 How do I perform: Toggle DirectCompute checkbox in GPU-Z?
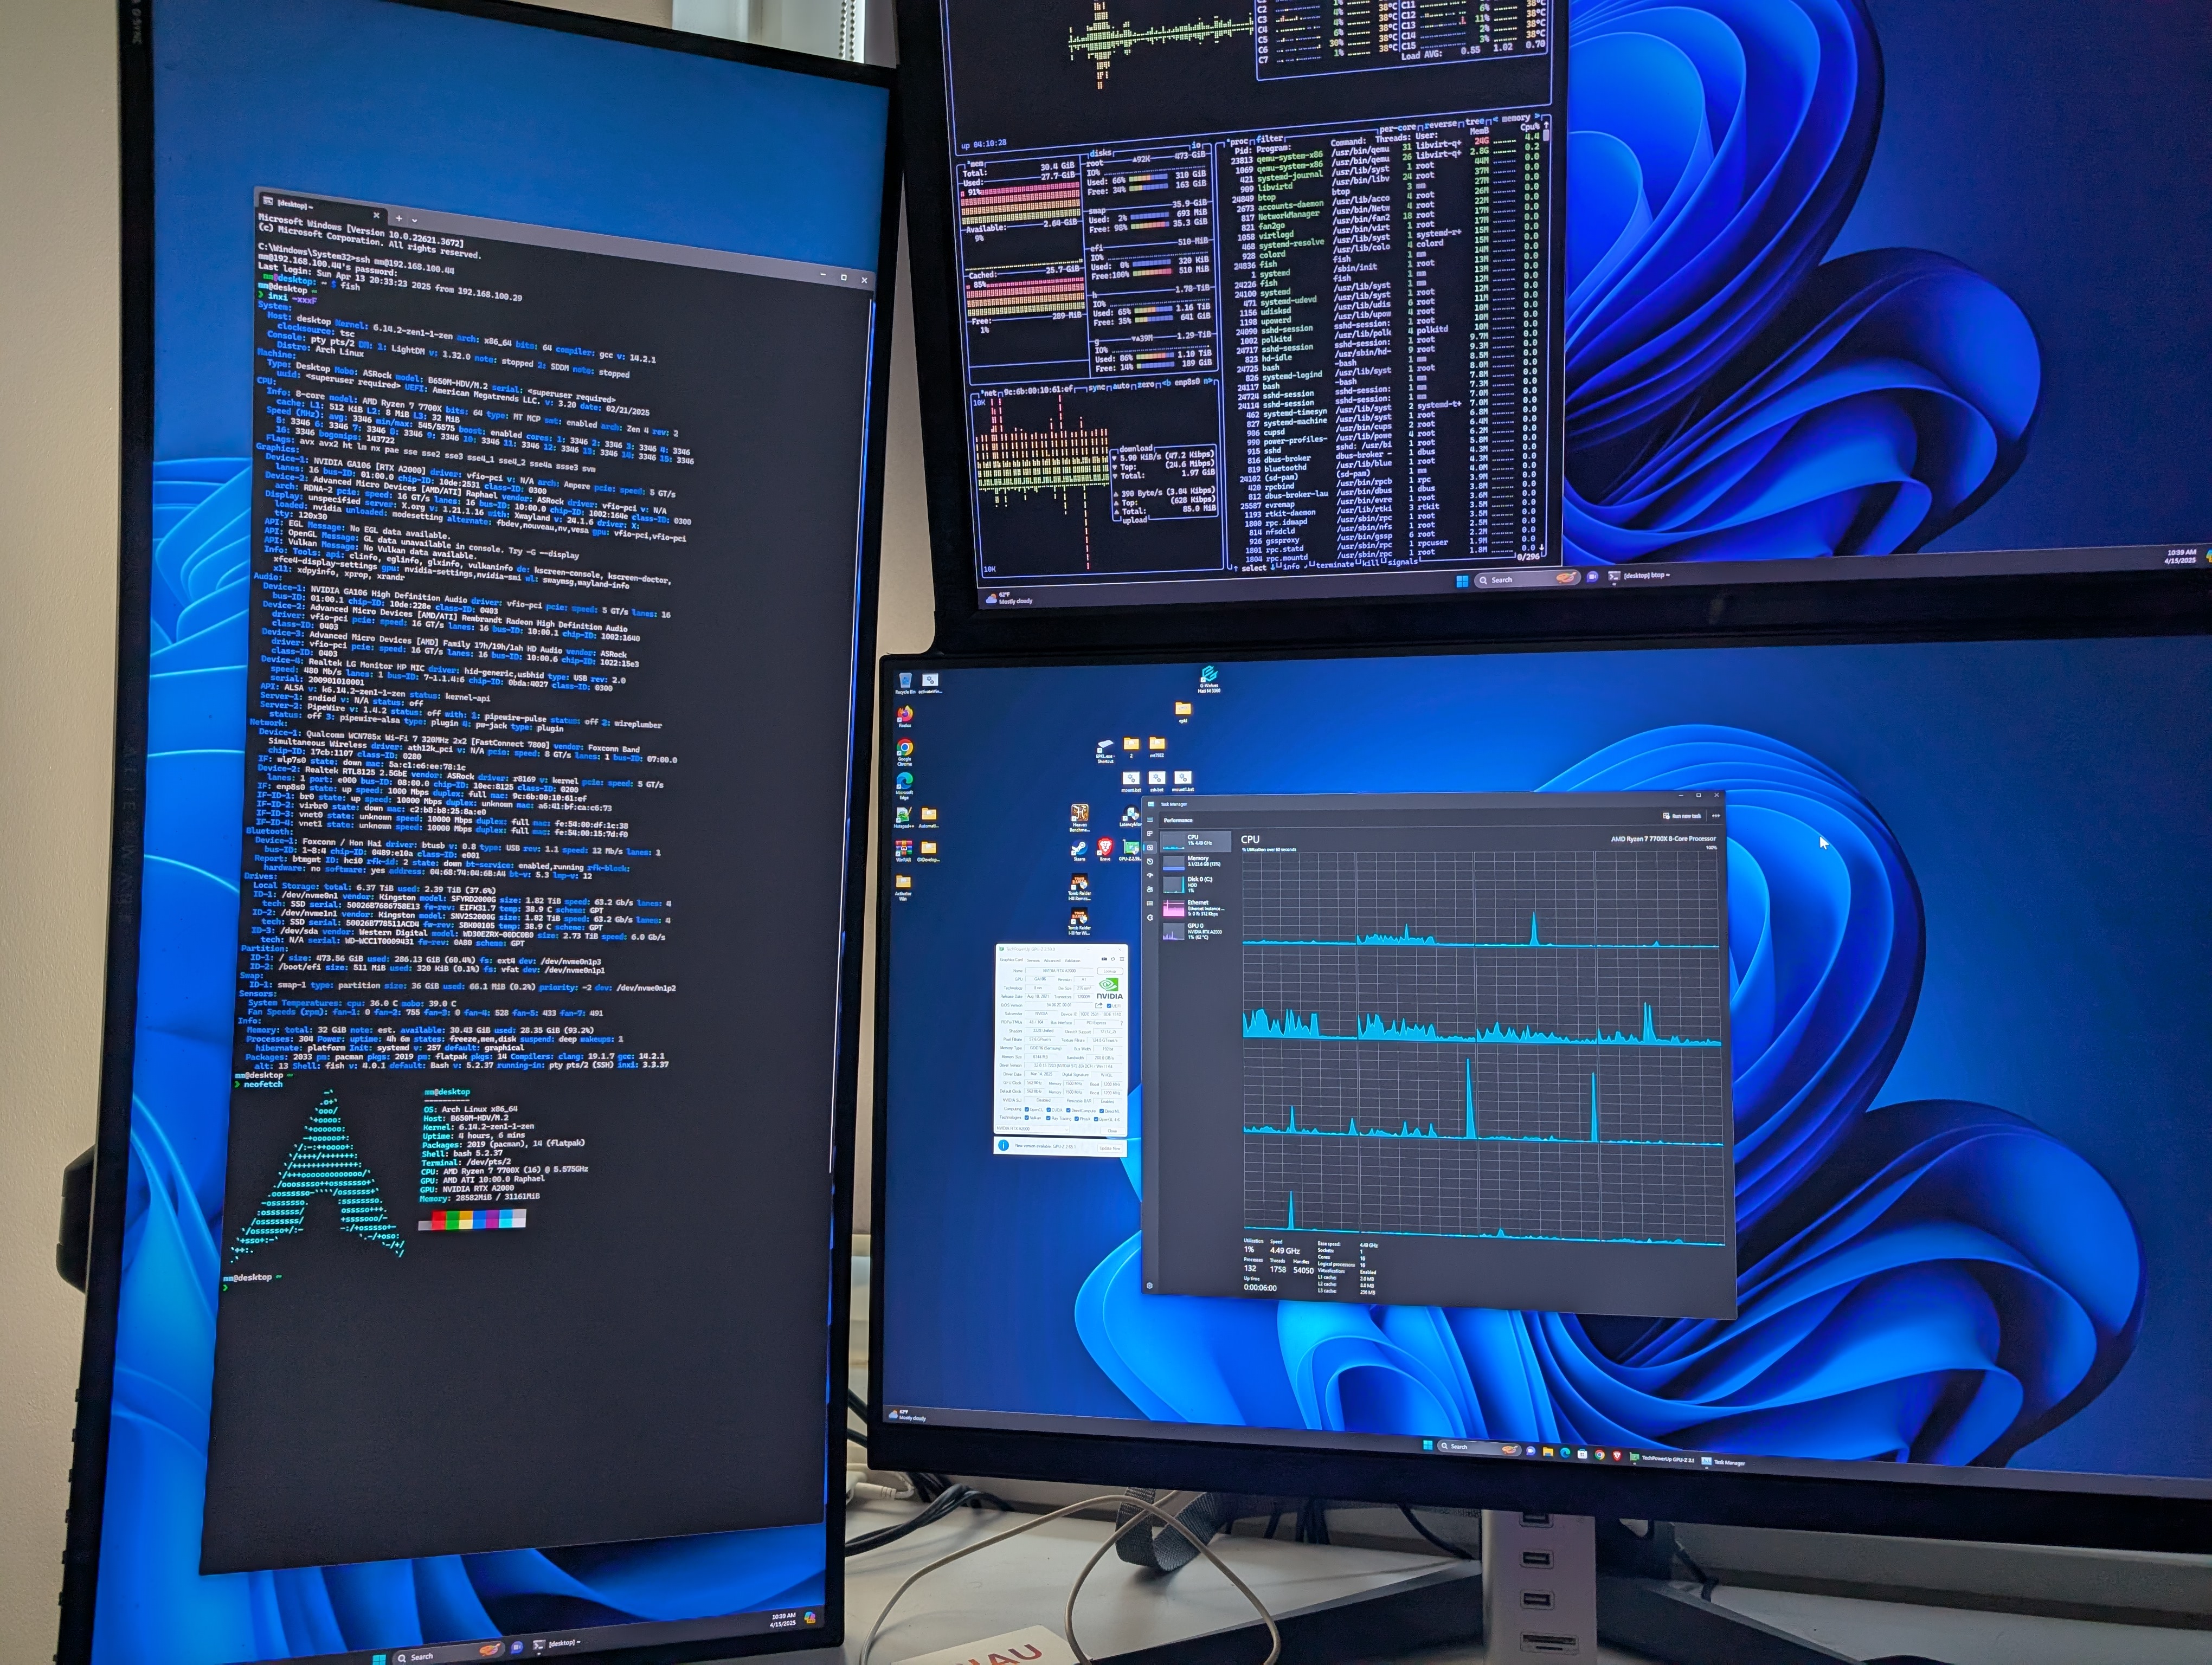click(1068, 1111)
